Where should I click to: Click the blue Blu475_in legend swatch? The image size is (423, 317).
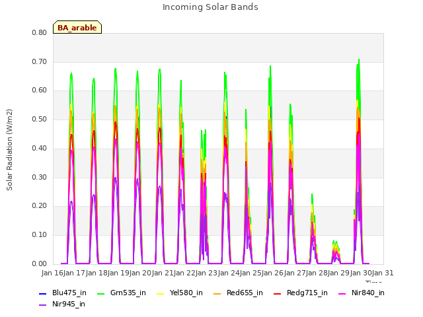[x=43, y=293]
